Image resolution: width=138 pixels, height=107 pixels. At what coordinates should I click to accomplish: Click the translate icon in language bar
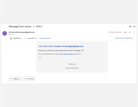pyautogui.click(x=11, y=38)
